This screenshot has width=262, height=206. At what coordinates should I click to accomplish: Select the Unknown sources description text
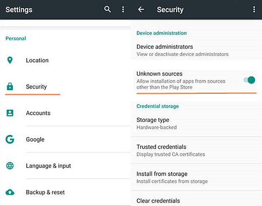tap(181, 84)
